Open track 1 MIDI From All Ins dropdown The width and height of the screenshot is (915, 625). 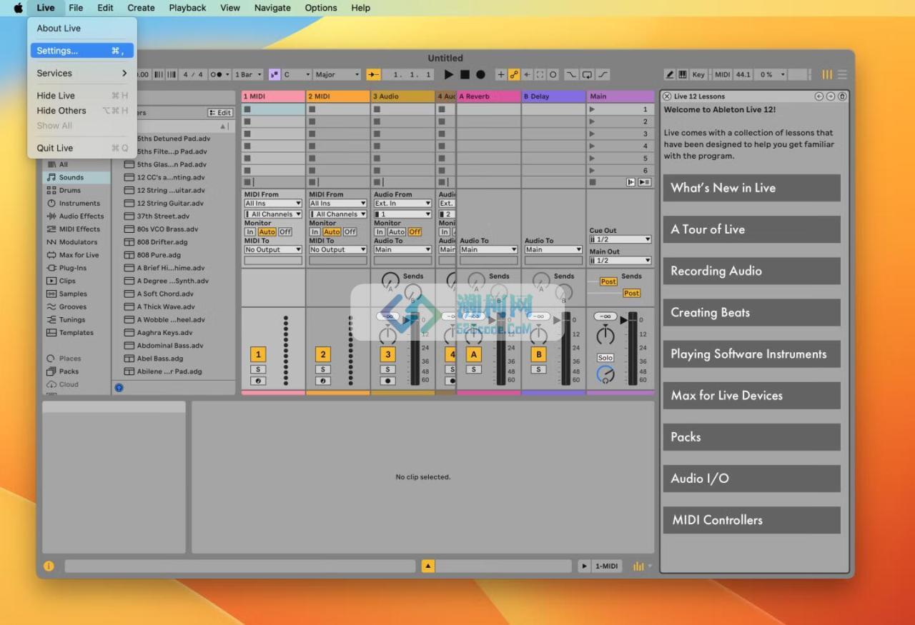point(273,204)
